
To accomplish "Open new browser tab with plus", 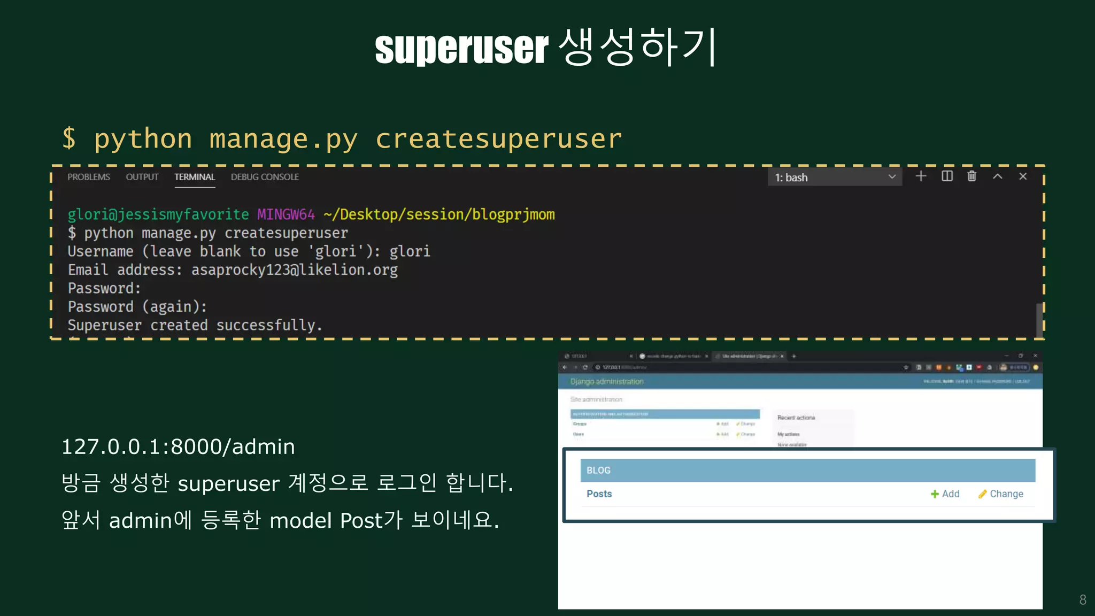I will 794,356.
